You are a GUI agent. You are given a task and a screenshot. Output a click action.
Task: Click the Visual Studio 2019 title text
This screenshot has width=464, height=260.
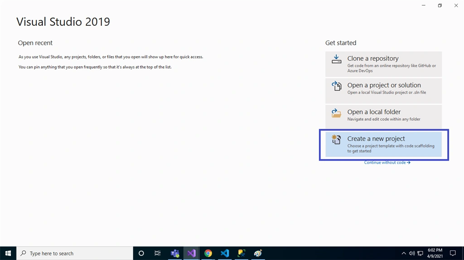point(63,22)
